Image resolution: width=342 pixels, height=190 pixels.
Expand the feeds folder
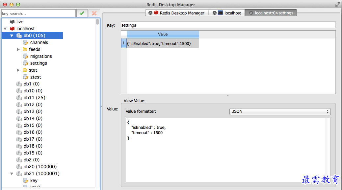pyautogui.click(x=18, y=49)
